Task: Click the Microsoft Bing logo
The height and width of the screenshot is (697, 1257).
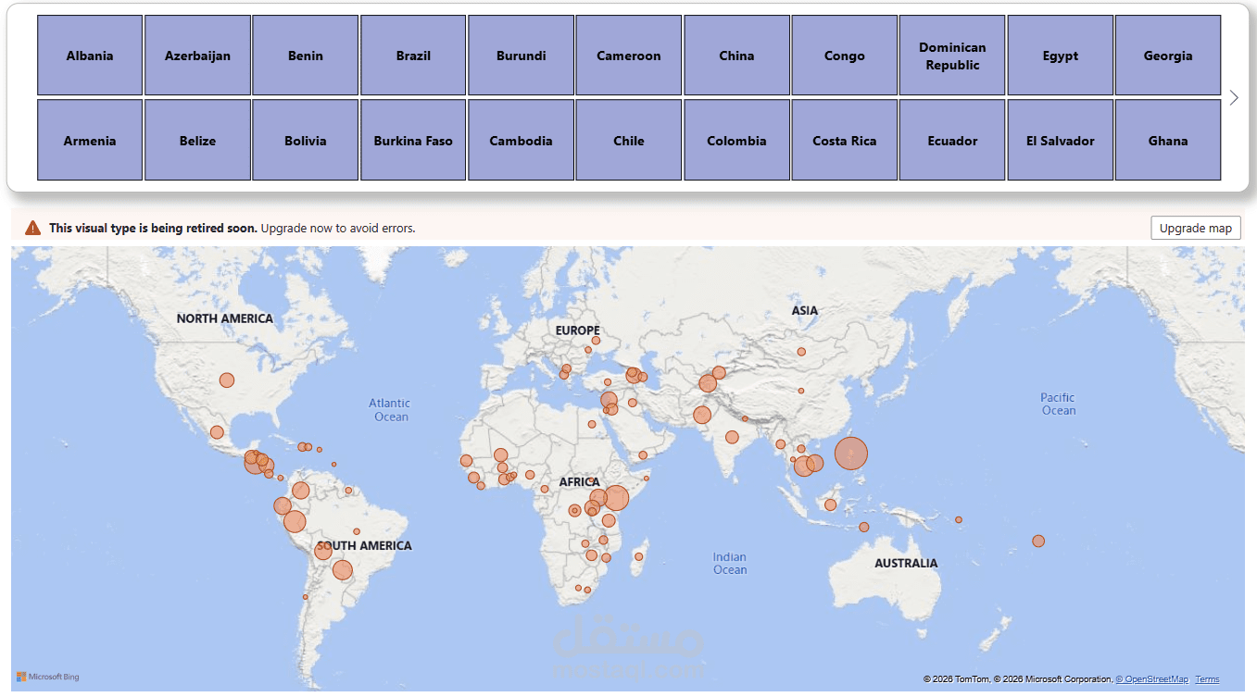Action: click(48, 677)
